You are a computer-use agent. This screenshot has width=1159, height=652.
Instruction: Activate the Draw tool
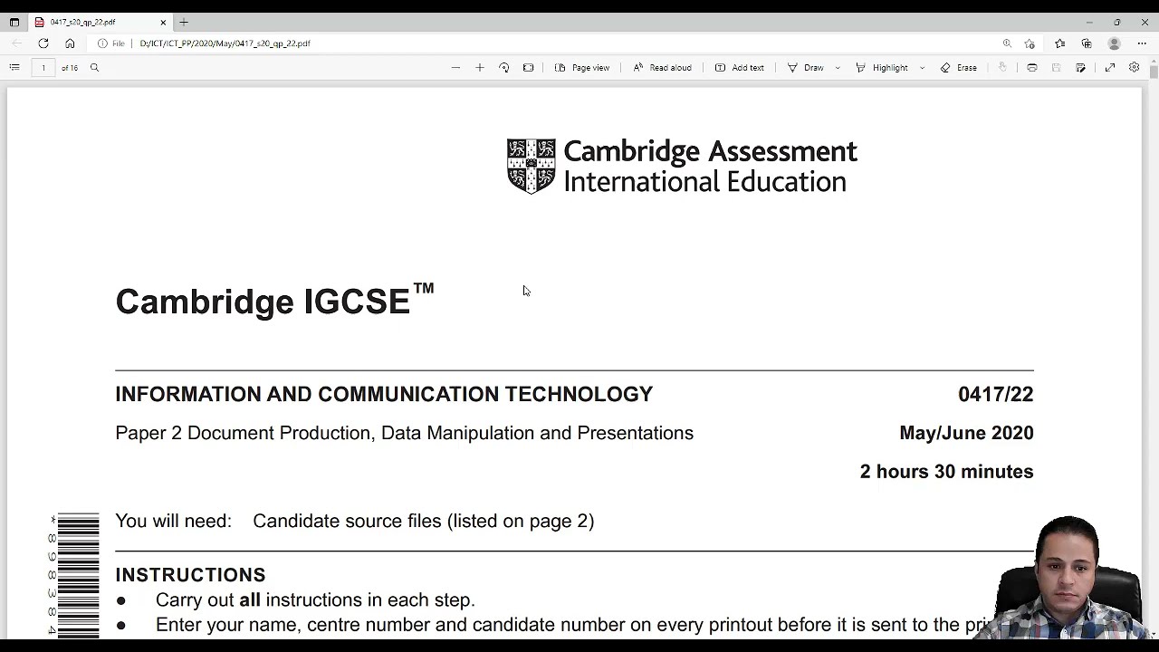[x=805, y=68]
